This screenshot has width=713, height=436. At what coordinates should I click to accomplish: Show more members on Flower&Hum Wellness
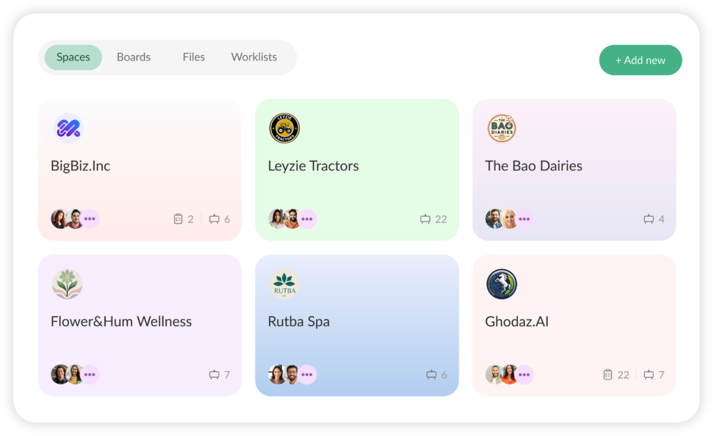pos(90,375)
